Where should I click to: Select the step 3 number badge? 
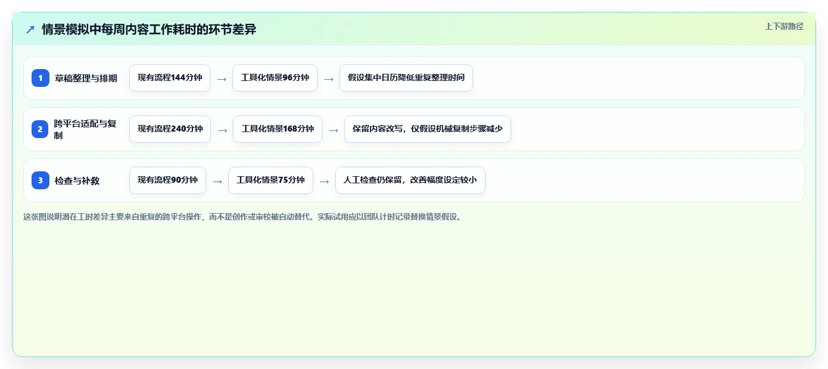coord(41,180)
